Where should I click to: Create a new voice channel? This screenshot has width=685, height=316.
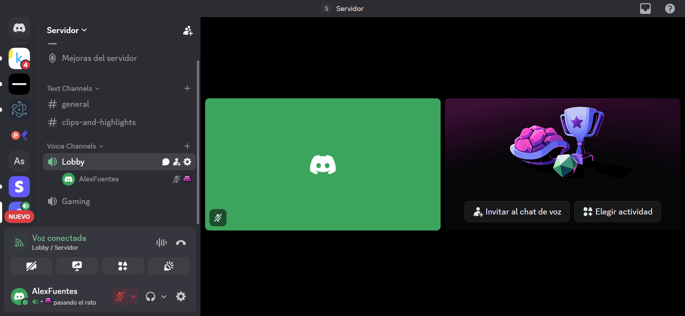pyautogui.click(x=187, y=146)
